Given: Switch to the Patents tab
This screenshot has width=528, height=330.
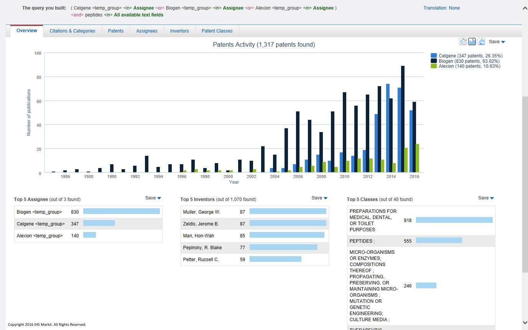Looking at the screenshot, I should click(x=116, y=31).
